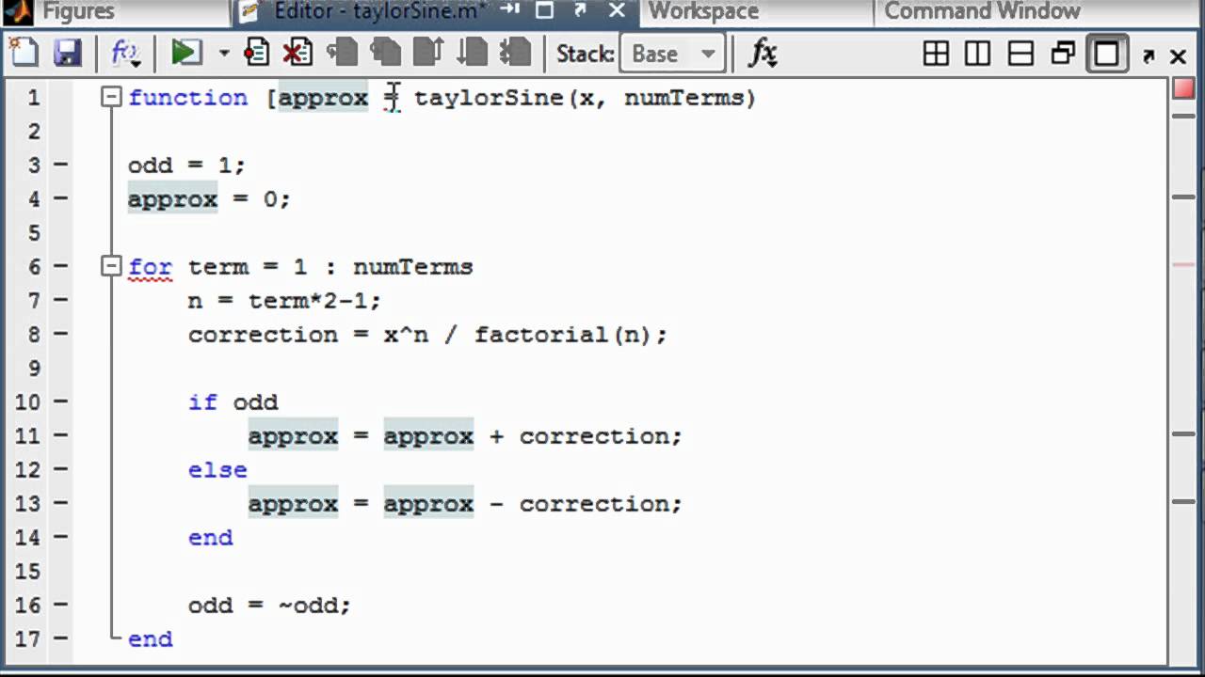Float the editor documents

click(x=1063, y=54)
